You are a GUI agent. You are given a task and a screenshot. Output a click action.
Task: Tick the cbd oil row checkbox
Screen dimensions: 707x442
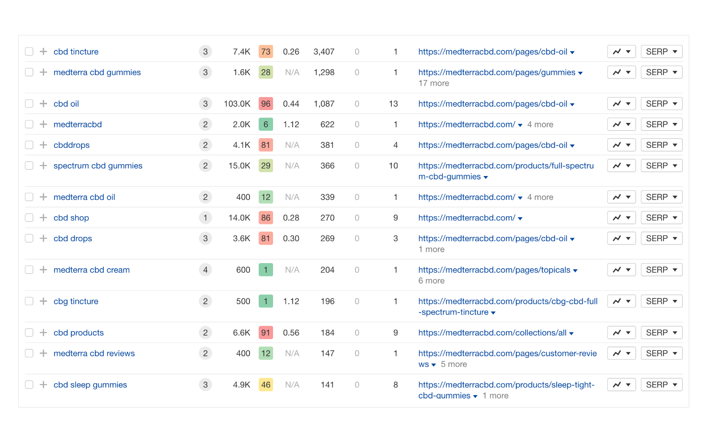(29, 104)
